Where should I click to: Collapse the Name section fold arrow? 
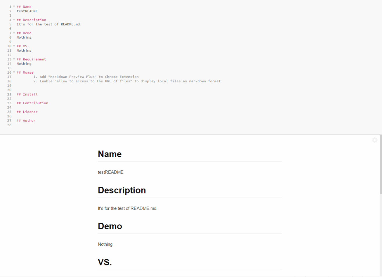14,6
